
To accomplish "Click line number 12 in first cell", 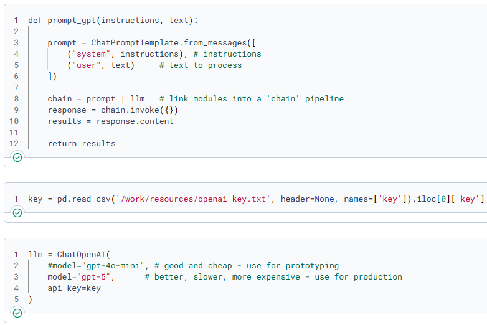I will [x=14, y=143].
